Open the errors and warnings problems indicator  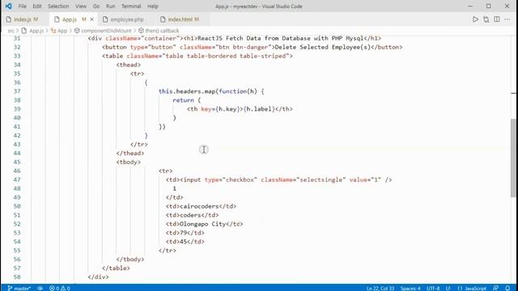(60, 288)
